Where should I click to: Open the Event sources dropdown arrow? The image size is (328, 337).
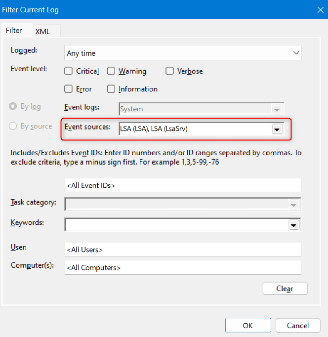277,129
